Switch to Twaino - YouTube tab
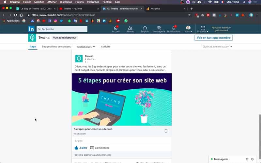Screen dimensions: 261x163 [79, 9]
